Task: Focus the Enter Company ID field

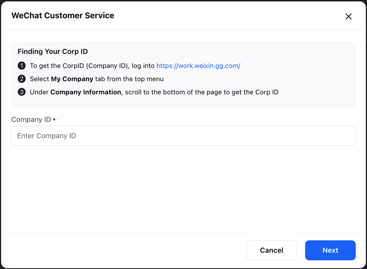Action: (183, 136)
